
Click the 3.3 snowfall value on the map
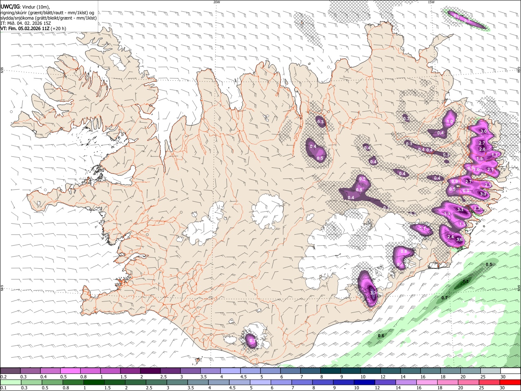[x=483, y=194]
